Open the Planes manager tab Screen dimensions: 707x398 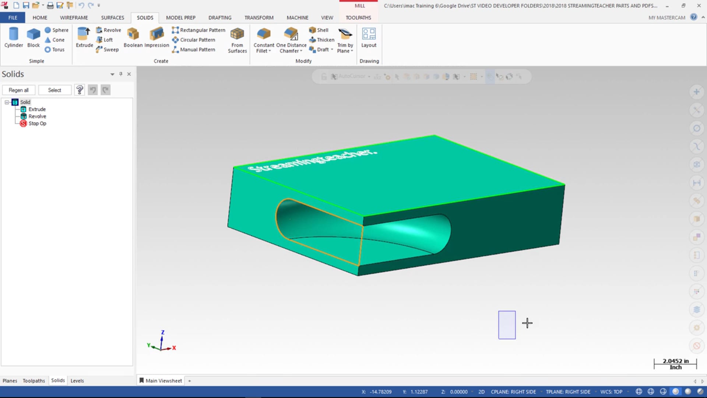[x=10, y=381]
